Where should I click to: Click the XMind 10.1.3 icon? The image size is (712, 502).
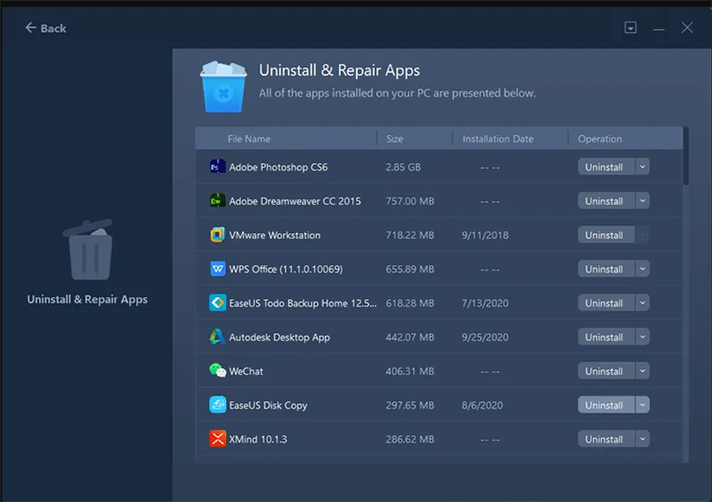[x=217, y=439]
